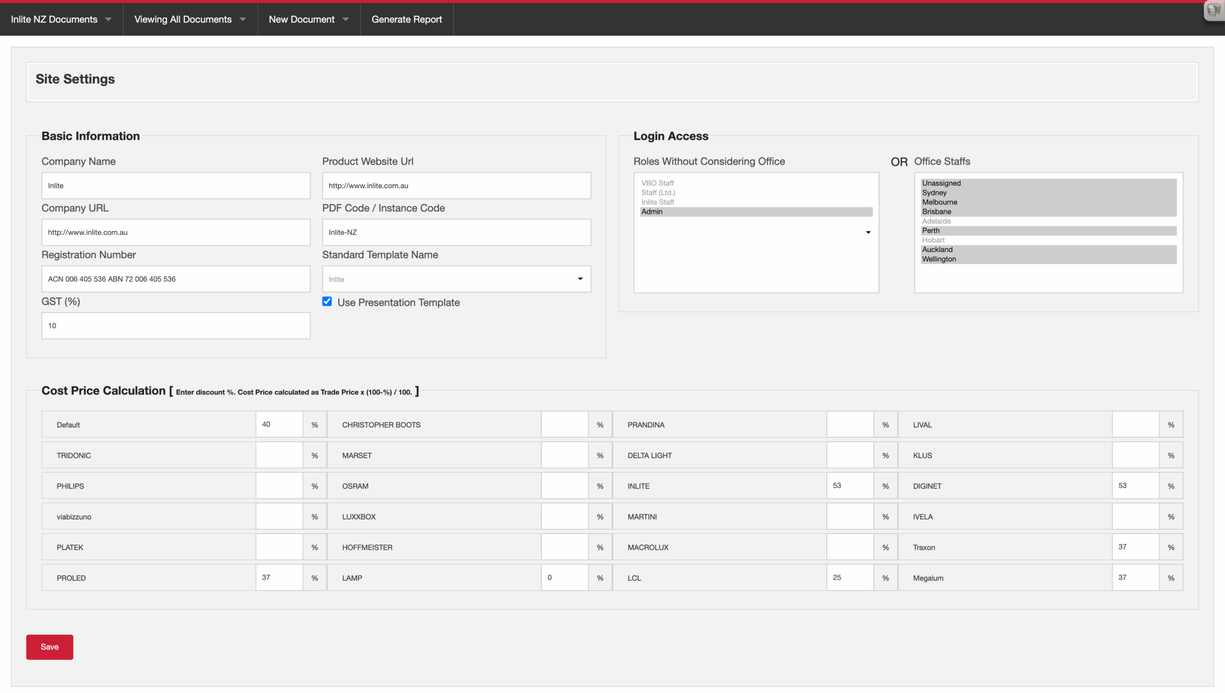This screenshot has height=693, width=1225.
Task: Click the Save button
Action: tap(50, 647)
